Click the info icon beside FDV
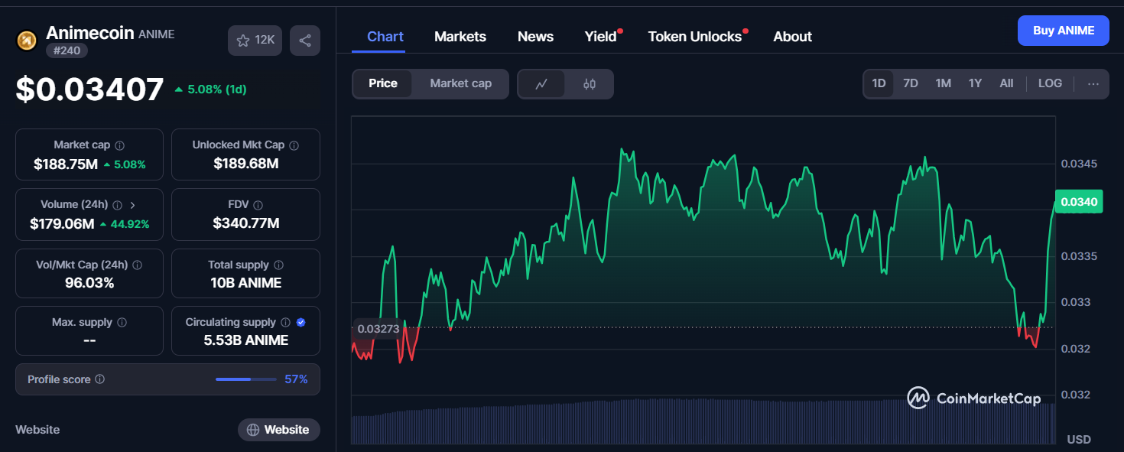The width and height of the screenshot is (1124, 452). point(258,205)
